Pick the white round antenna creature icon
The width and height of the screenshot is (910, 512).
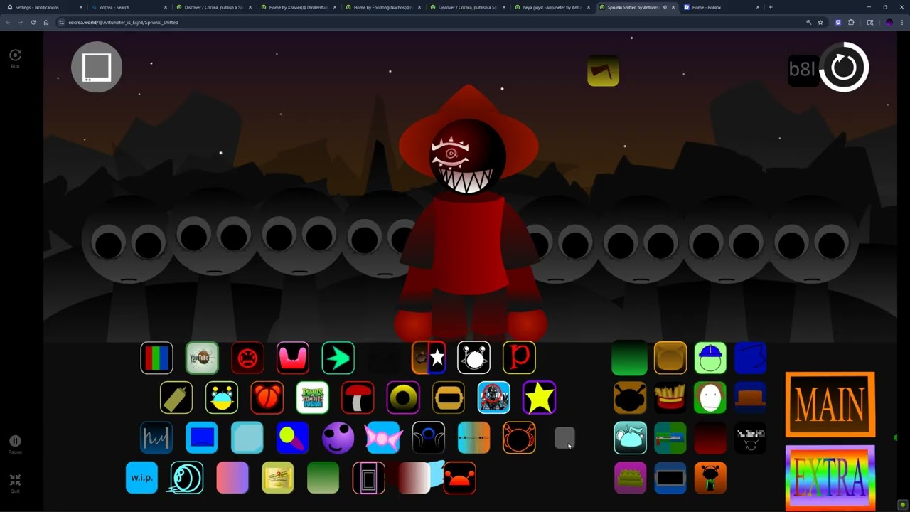[474, 358]
